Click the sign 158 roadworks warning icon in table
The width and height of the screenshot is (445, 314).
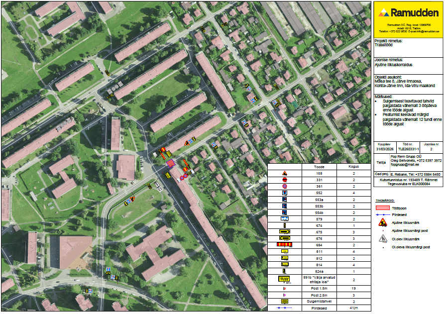285,173
